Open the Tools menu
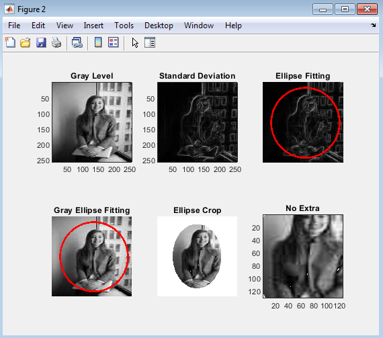 pos(124,26)
